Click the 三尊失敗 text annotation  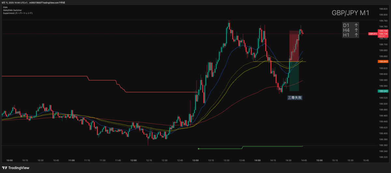point(294,97)
